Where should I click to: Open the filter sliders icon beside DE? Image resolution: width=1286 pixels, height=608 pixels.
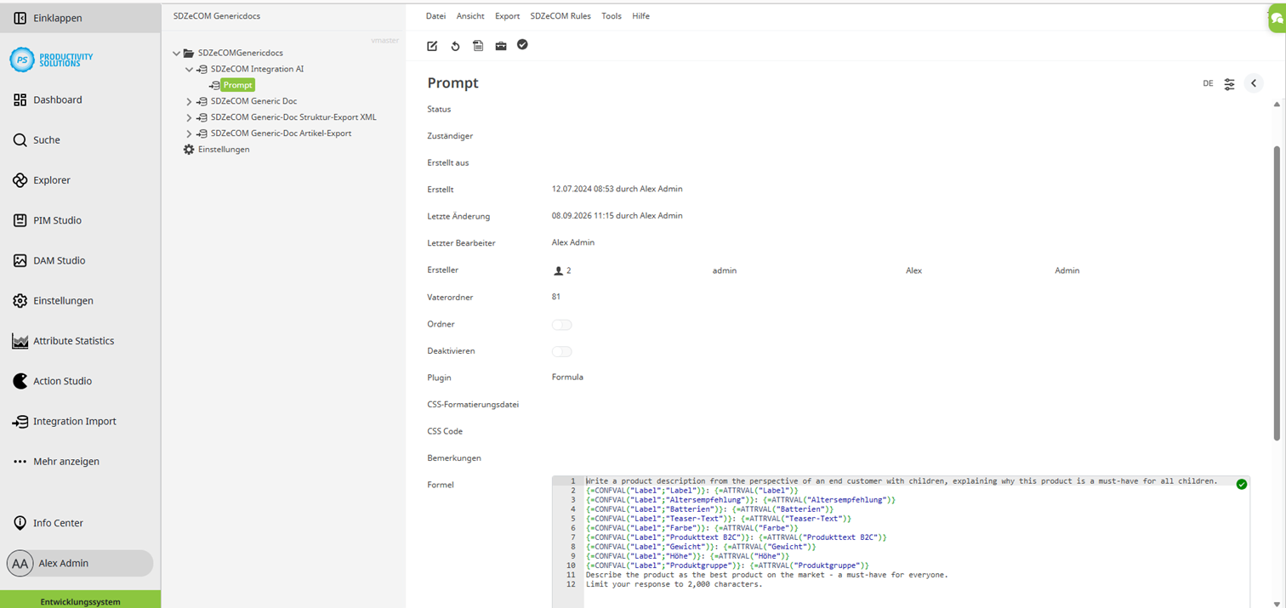1230,83
